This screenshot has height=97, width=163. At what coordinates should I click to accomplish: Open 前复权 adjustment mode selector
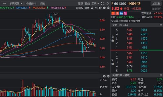[x=79, y=8]
